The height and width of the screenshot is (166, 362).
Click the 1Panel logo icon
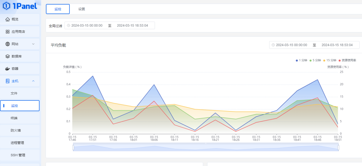(x=6, y=6)
